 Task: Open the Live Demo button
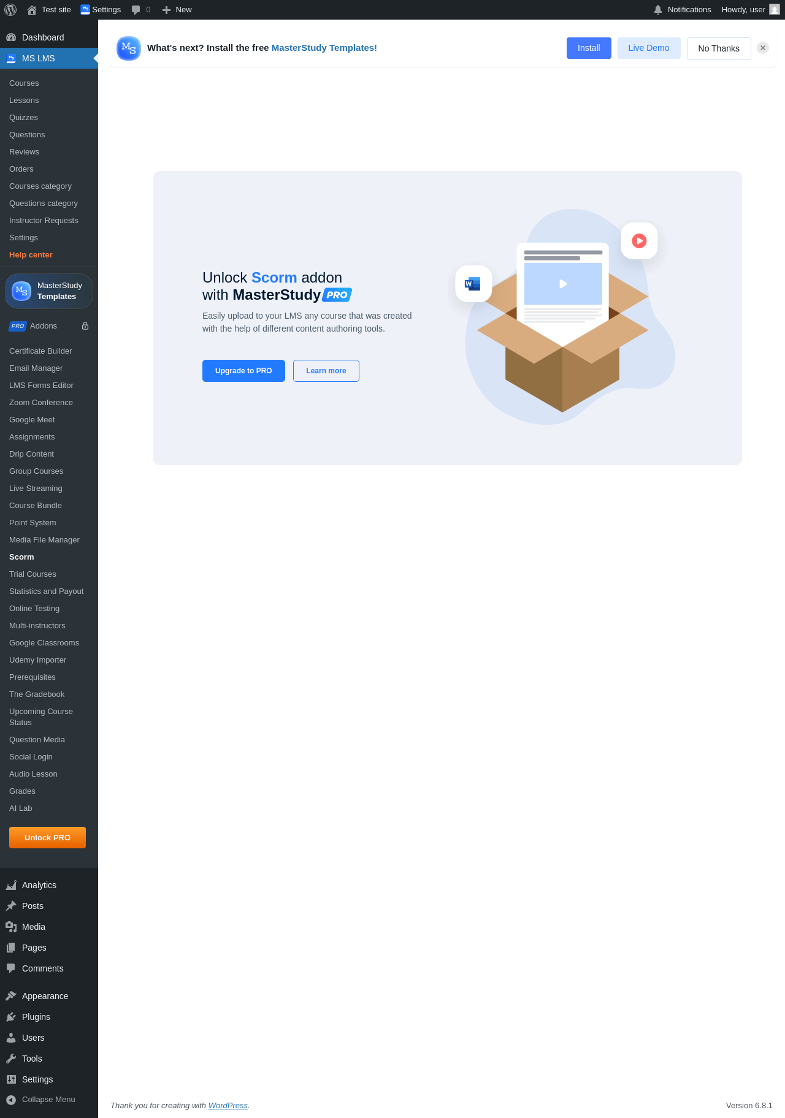[649, 48]
